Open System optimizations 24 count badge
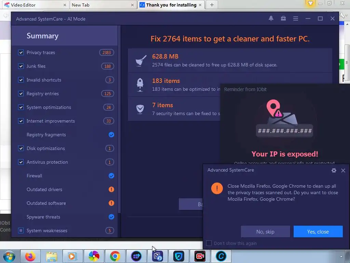The width and height of the screenshot is (350, 263). tap(108, 107)
